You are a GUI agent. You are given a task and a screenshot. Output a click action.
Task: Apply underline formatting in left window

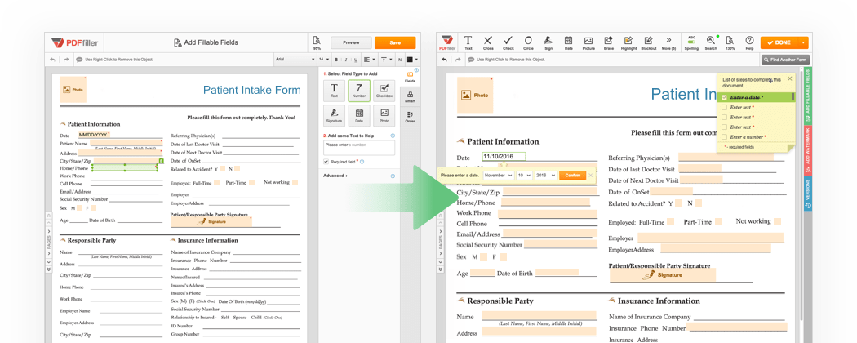355,59
